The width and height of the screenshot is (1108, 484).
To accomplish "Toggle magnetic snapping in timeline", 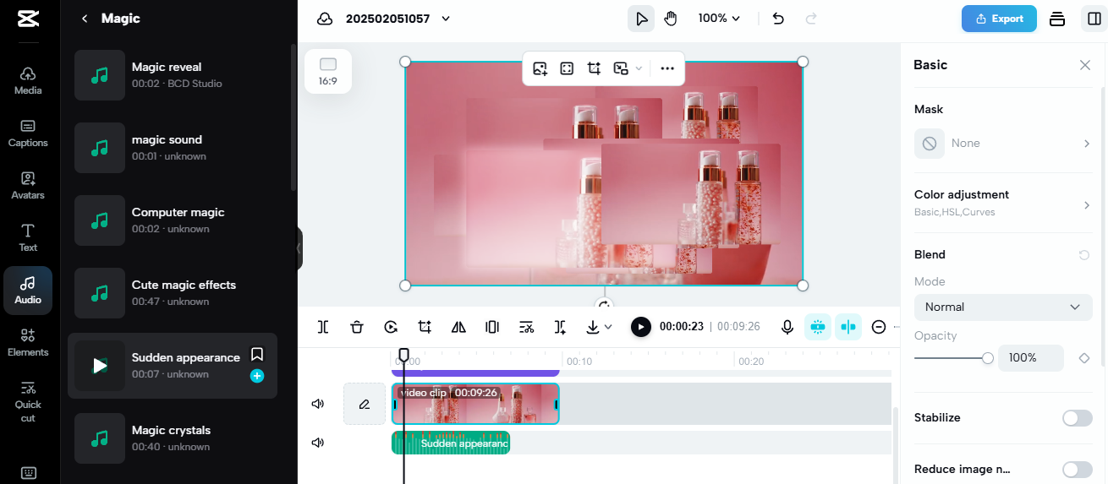I will (817, 327).
